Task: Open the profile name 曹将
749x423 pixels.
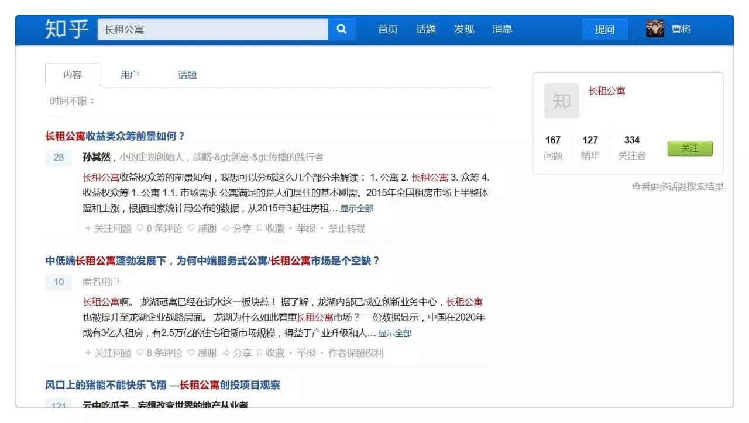Action: (681, 29)
